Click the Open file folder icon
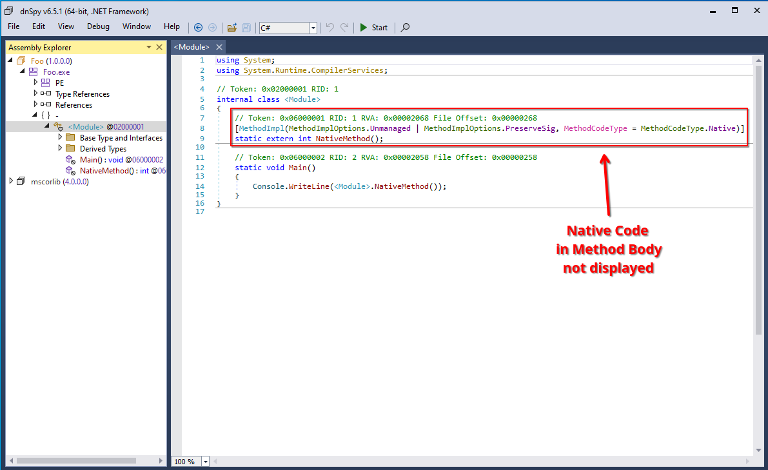768x470 pixels. pos(231,27)
